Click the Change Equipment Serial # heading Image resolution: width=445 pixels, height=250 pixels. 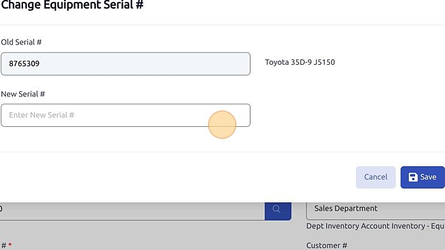72,5
